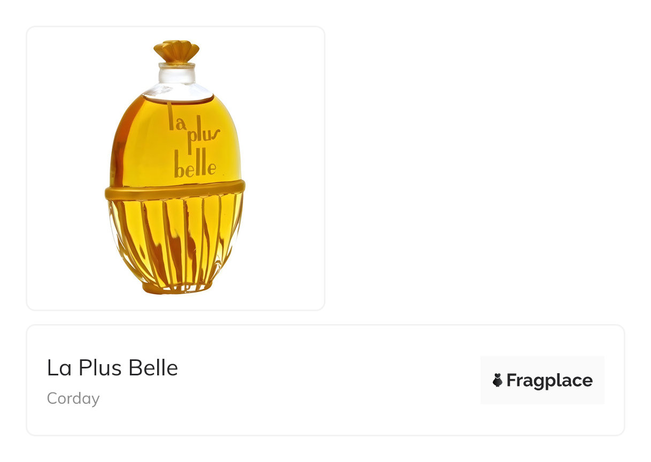Image resolution: width=651 pixels, height=462 pixels.
Task: Enlarge the La Plus Belle bottle image
Action: [175, 167]
